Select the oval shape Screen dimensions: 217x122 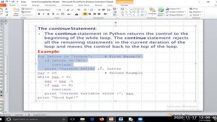[x=138, y=9]
